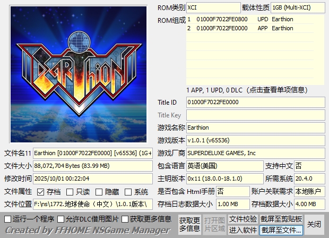Screen dimensions: 329x238
Task: Click the Title ID text field
Action: (x=255, y=102)
